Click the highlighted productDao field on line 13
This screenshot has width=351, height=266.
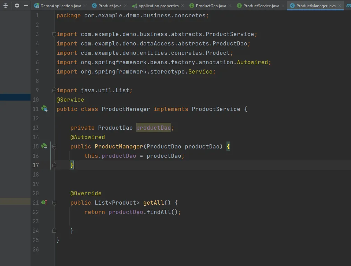coord(154,128)
